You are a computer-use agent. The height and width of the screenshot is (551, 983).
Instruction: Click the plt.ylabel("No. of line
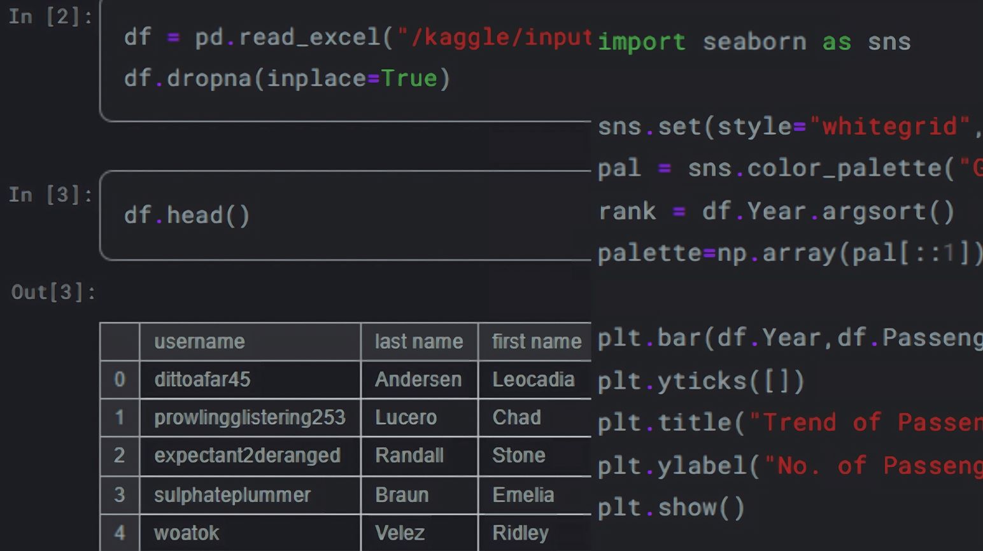tap(789, 465)
